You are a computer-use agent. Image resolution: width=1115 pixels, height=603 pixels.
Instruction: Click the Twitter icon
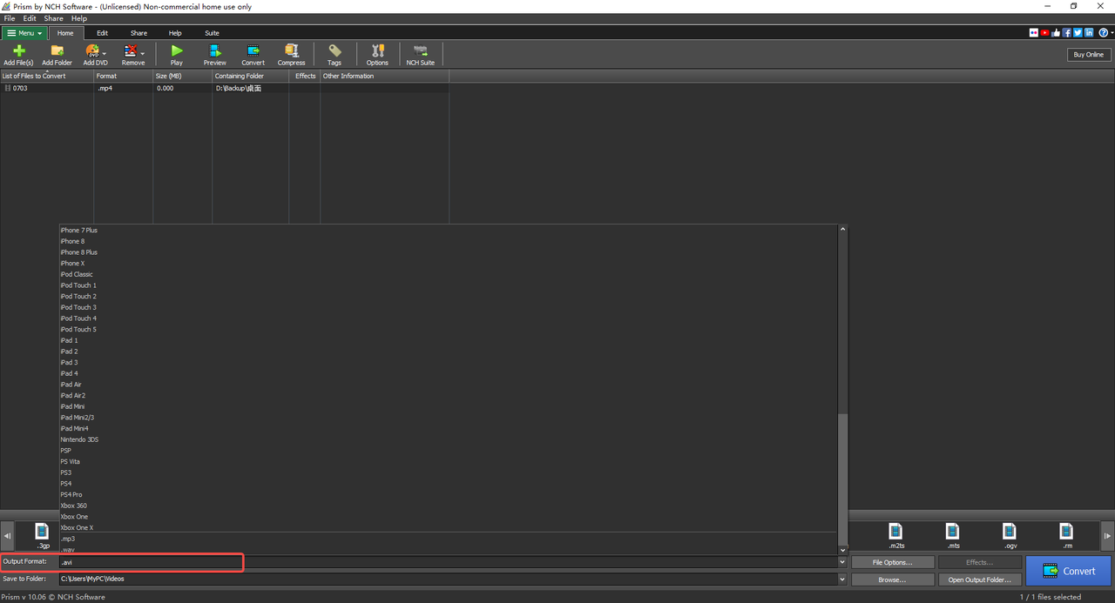[x=1078, y=33]
